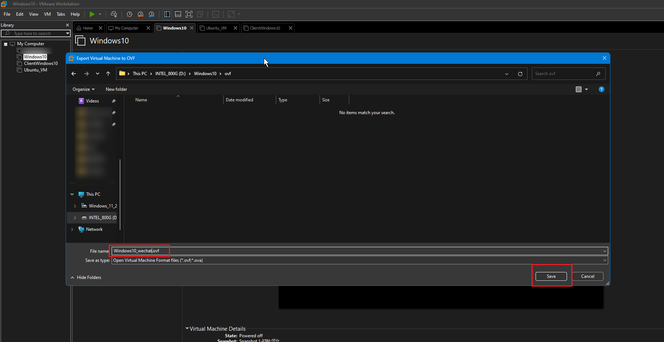Create a New folder
This screenshot has height=342, width=664.
point(116,89)
